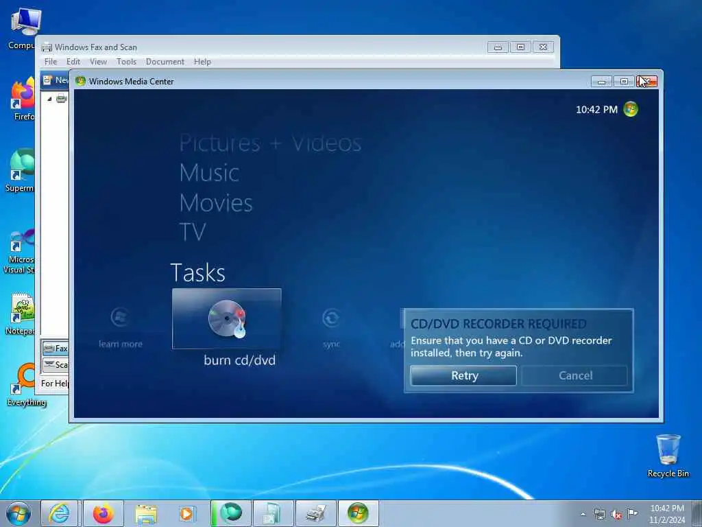This screenshot has height=527, width=702.
Task: Click the learn more task icon
Action: (120, 318)
